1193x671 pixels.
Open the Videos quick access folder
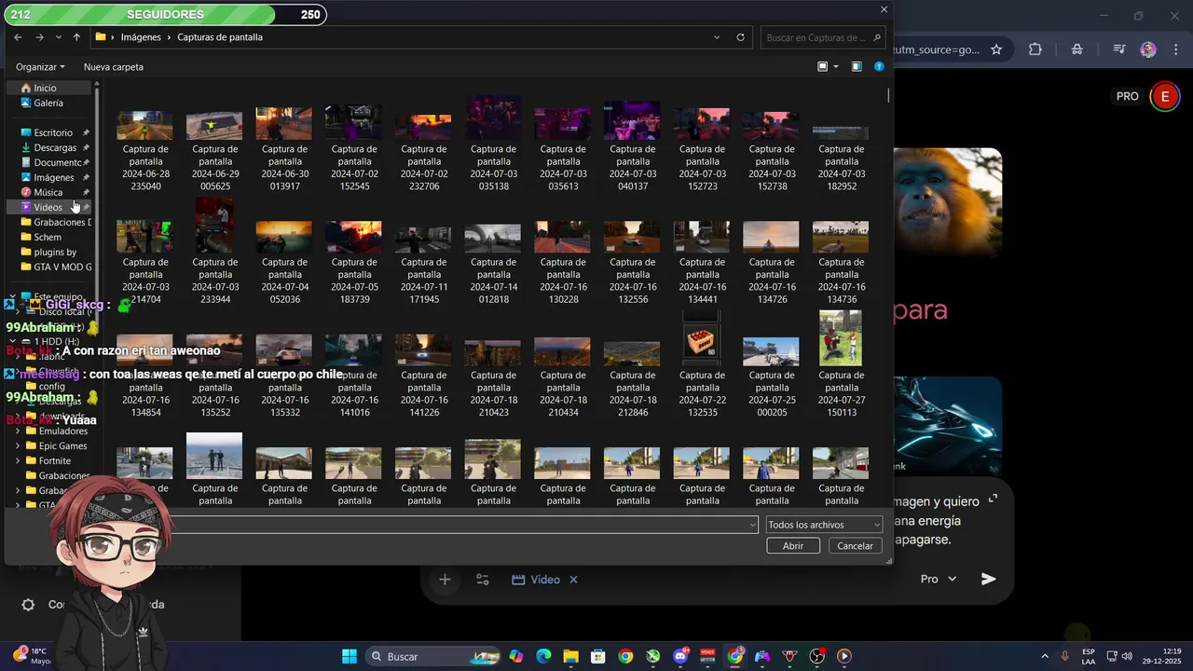tap(48, 207)
